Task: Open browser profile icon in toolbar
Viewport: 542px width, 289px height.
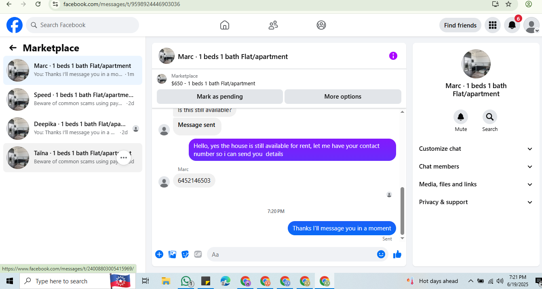Action: tap(529, 4)
